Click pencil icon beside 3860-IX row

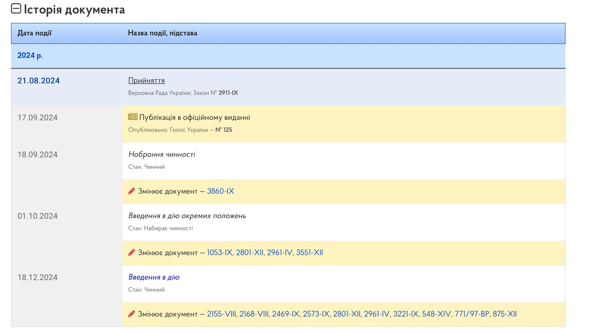click(x=132, y=191)
